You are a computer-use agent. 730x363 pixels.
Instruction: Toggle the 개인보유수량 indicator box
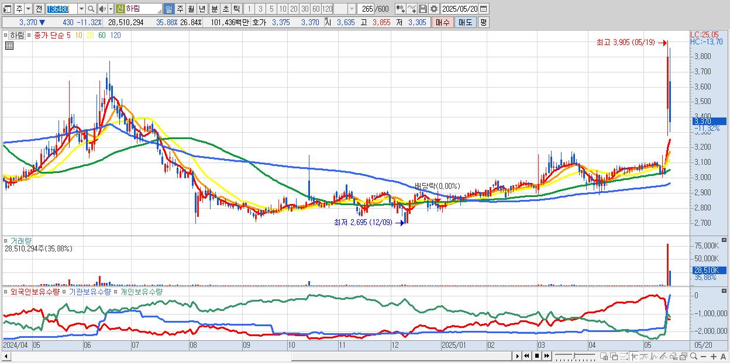click(116, 292)
